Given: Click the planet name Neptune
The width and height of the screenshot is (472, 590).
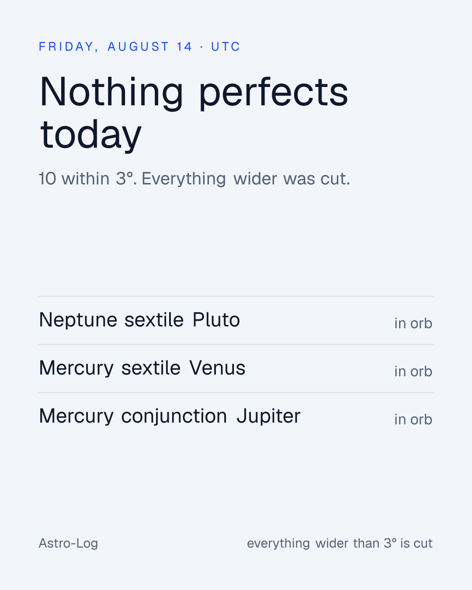Looking at the screenshot, I should coord(79,320).
